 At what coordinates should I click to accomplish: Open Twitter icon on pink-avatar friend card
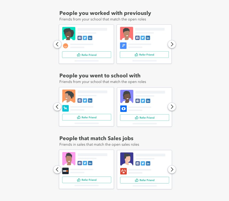pyautogui.click(x=85, y=163)
